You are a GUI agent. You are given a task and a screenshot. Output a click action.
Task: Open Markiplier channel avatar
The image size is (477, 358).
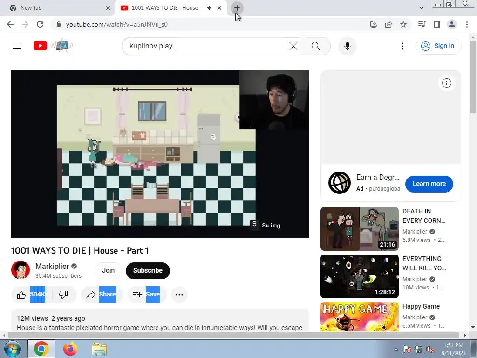pyautogui.click(x=20, y=270)
